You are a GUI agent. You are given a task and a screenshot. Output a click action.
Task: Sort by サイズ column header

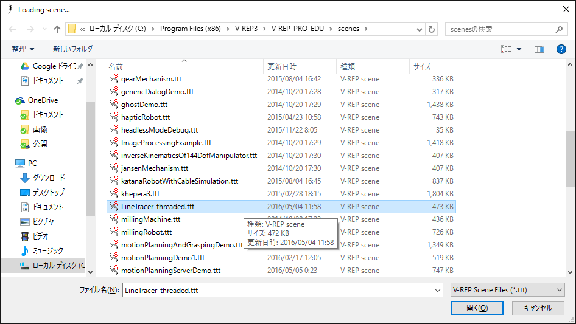coord(422,66)
